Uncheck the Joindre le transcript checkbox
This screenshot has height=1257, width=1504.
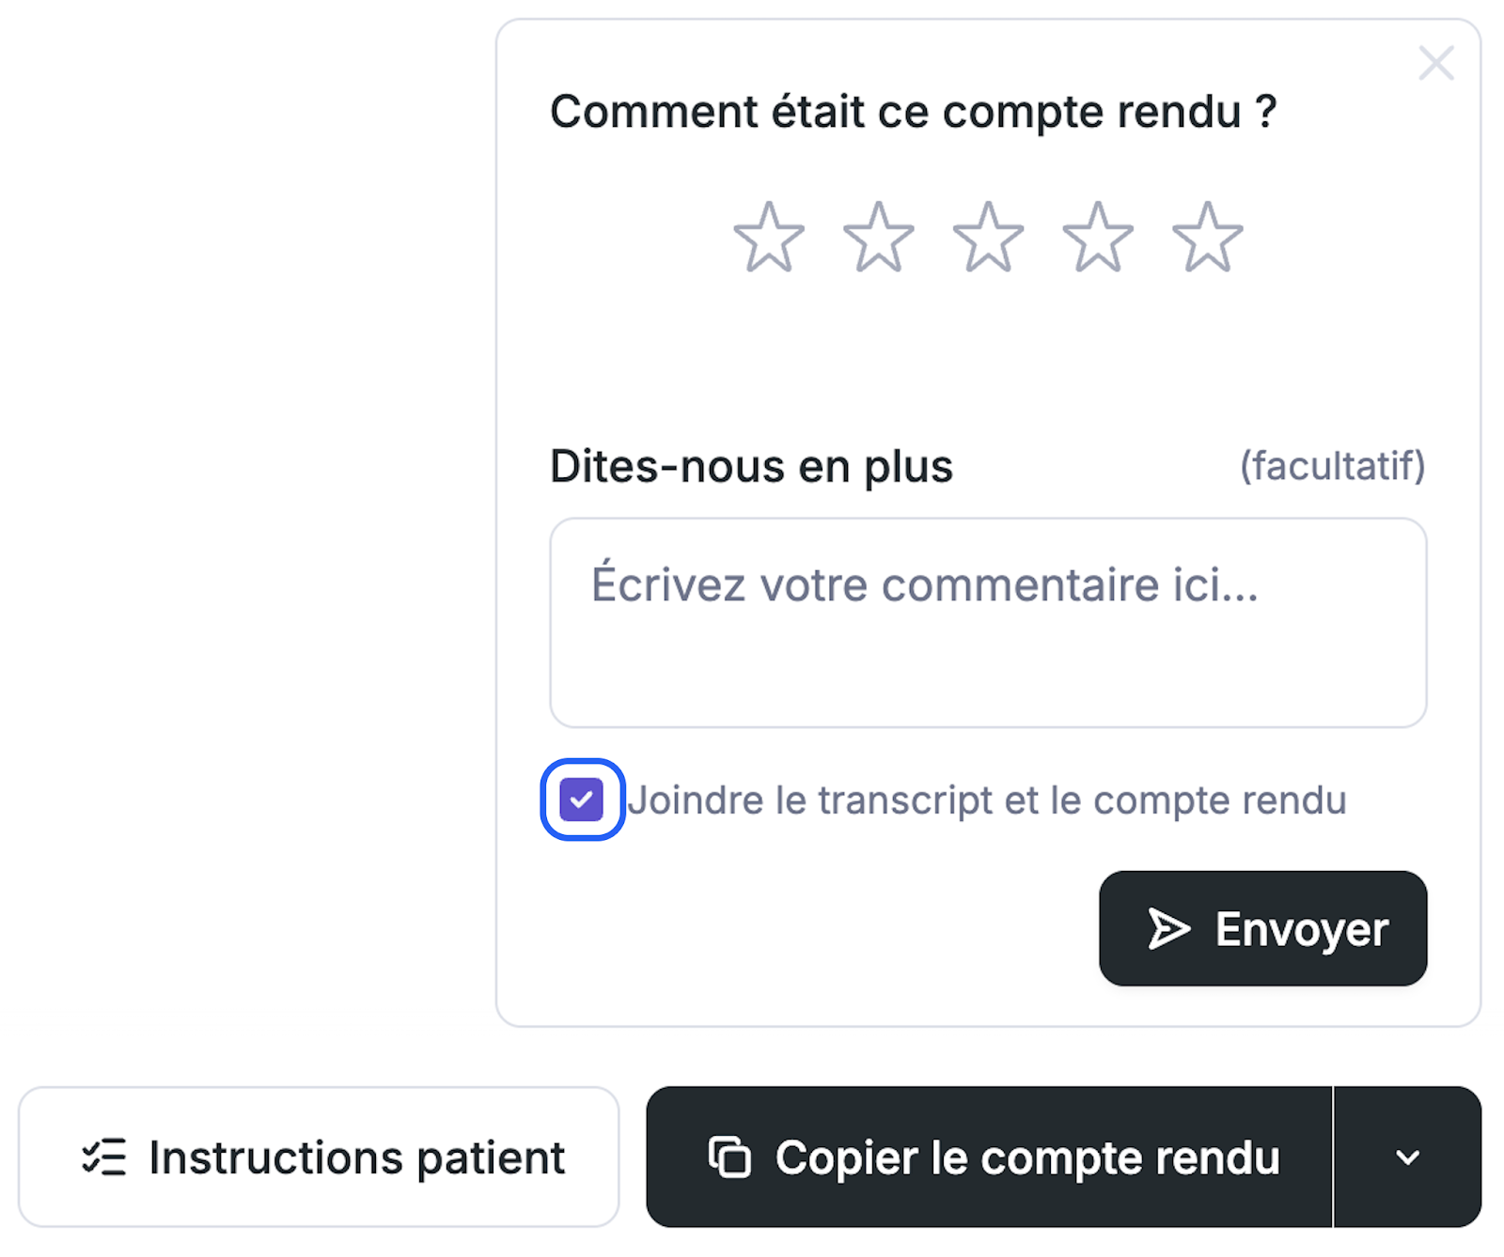[x=582, y=799]
